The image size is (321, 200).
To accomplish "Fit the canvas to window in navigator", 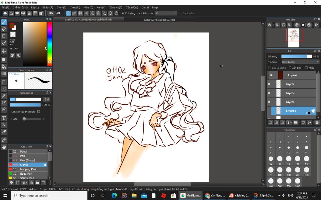I will [283, 25].
